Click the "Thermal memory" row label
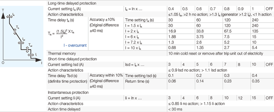The width and height of the screenshot is (274, 112). tap(62, 53)
